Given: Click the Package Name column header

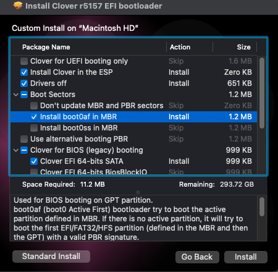Looking at the screenshot, I should tap(46, 47).
